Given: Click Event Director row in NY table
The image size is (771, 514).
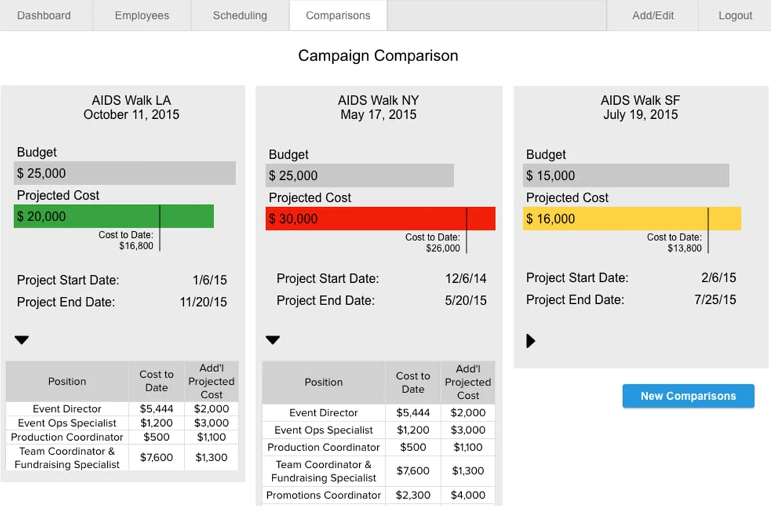Looking at the screenshot, I should pyautogui.click(x=378, y=412).
